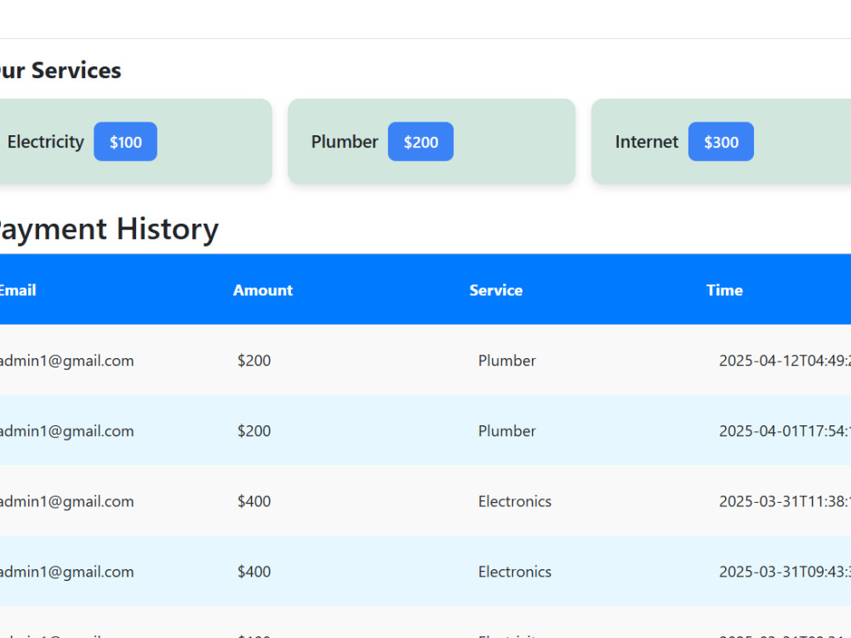Click the Time column header
This screenshot has height=638, width=851.
(x=724, y=290)
